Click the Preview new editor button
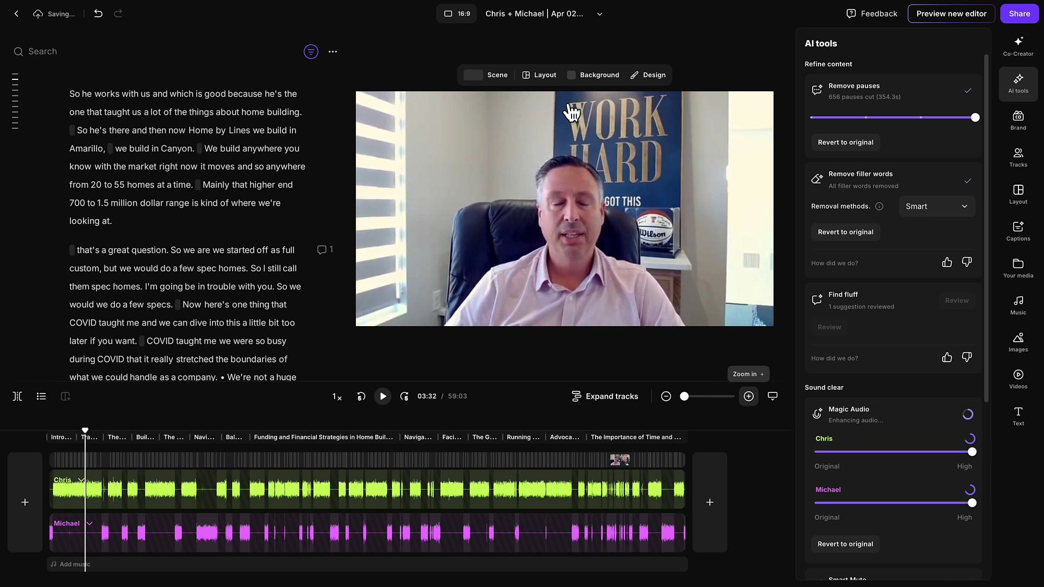Image resolution: width=1044 pixels, height=587 pixels. [951, 14]
